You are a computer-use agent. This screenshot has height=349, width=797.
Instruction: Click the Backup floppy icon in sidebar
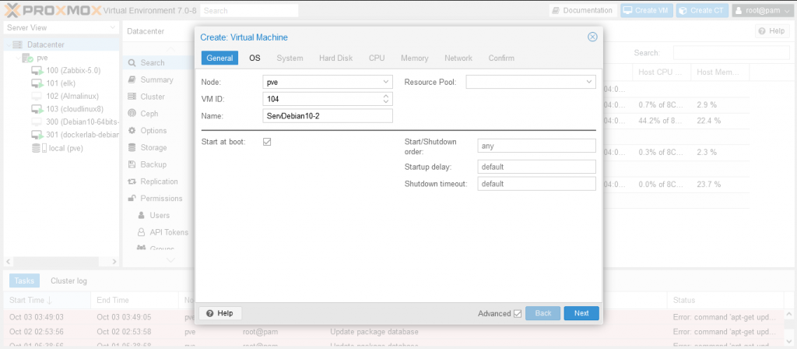[132, 164]
